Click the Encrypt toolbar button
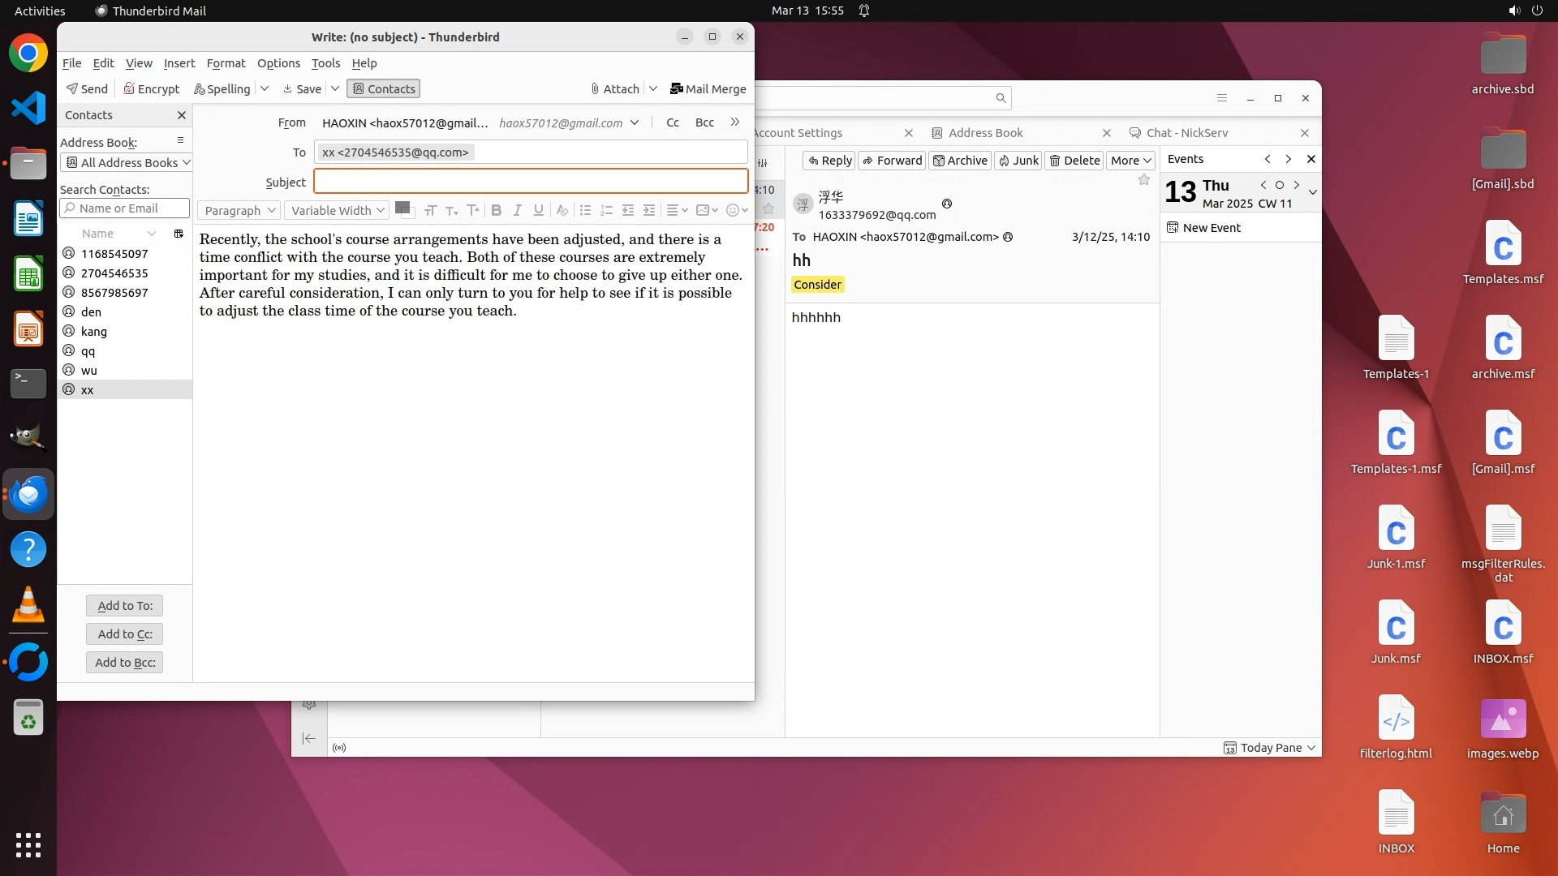Image resolution: width=1558 pixels, height=876 pixels. pos(151,89)
